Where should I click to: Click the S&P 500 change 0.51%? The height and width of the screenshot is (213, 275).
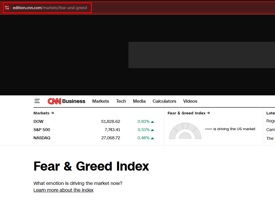pyautogui.click(x=146, y=130)
